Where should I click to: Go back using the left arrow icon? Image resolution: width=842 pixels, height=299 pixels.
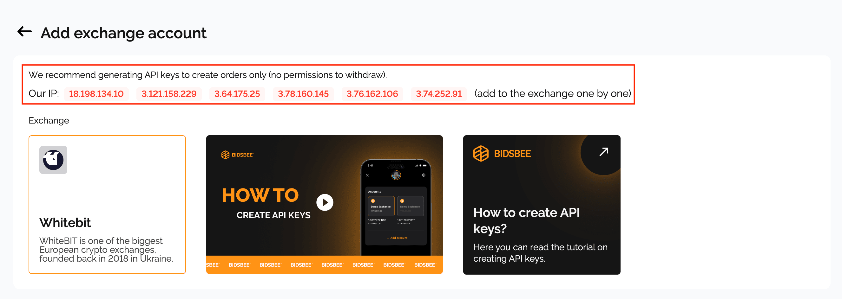pyautogui.click(x=24, y=32)
